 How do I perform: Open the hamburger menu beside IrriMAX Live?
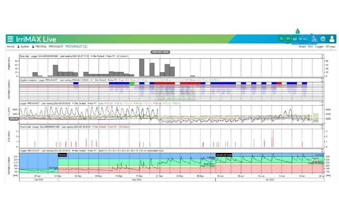click(10, 39)
